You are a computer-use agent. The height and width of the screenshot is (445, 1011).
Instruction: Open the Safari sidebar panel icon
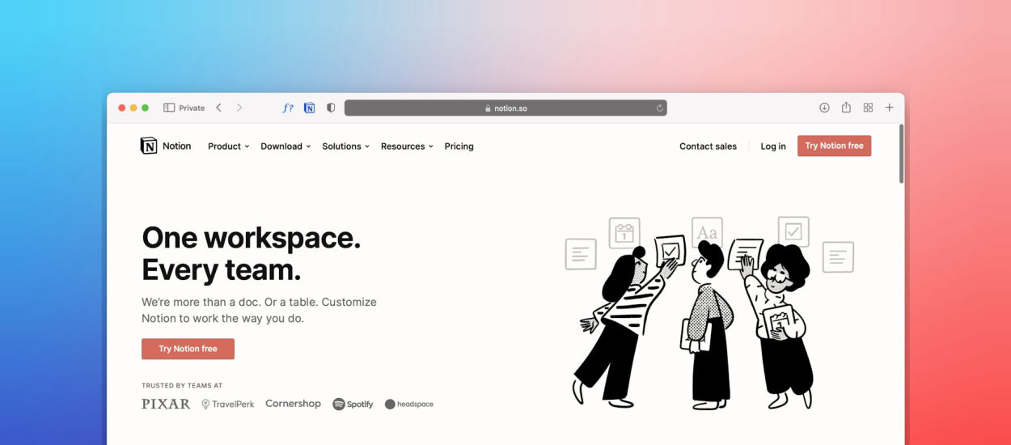169,108
